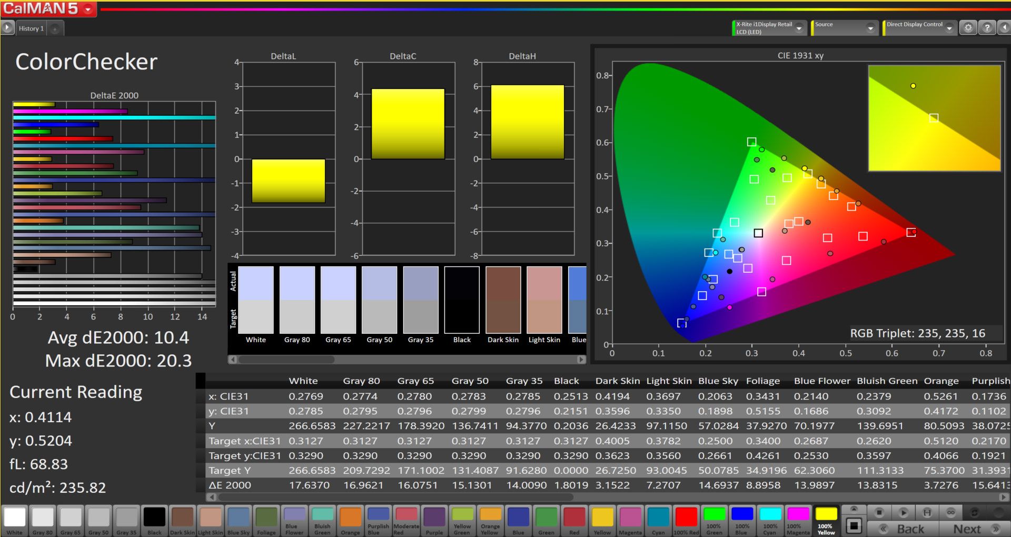Click the stop measurement icon
This screenshot has width=1011, height=537.
coord(879,512)
